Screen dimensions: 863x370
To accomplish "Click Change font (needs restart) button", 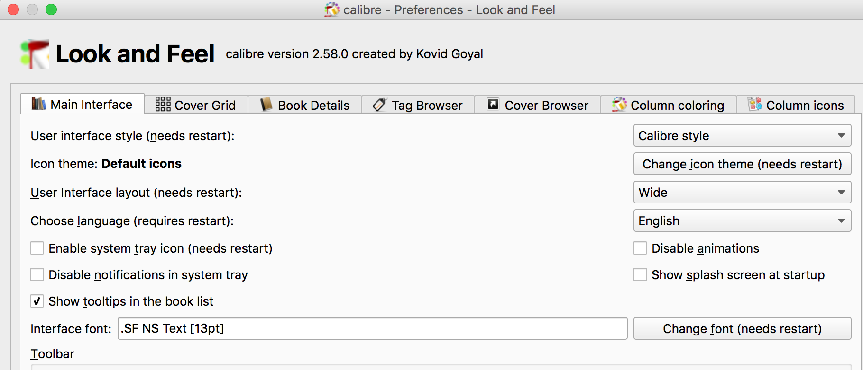I will 742,329.
